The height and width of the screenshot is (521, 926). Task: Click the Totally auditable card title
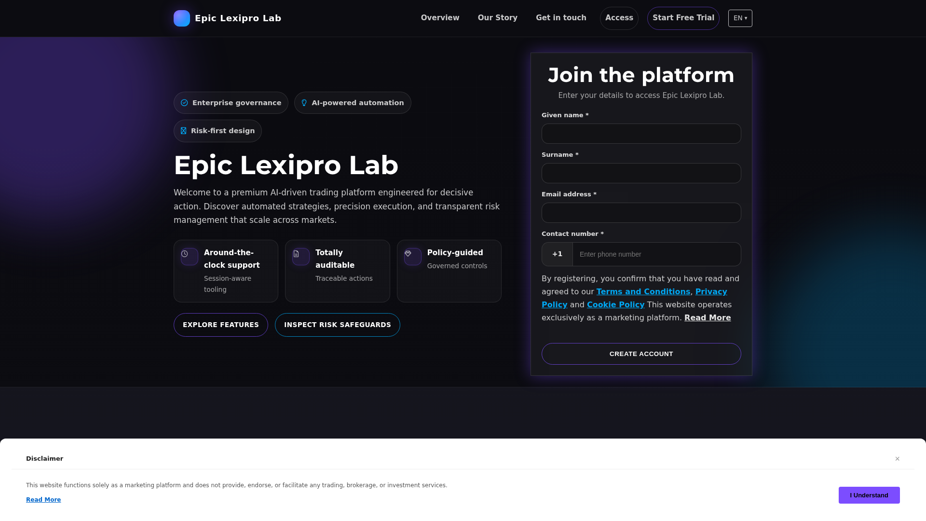click(x=335, y=259)
